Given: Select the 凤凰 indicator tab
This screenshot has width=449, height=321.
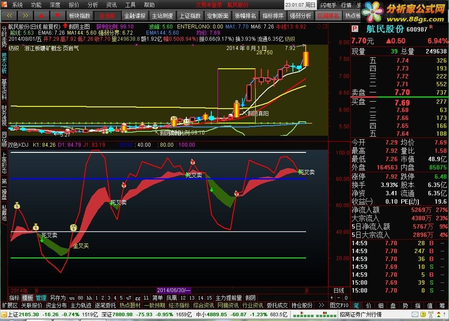Looking at the screenshot, I should (x=171, y=298).
